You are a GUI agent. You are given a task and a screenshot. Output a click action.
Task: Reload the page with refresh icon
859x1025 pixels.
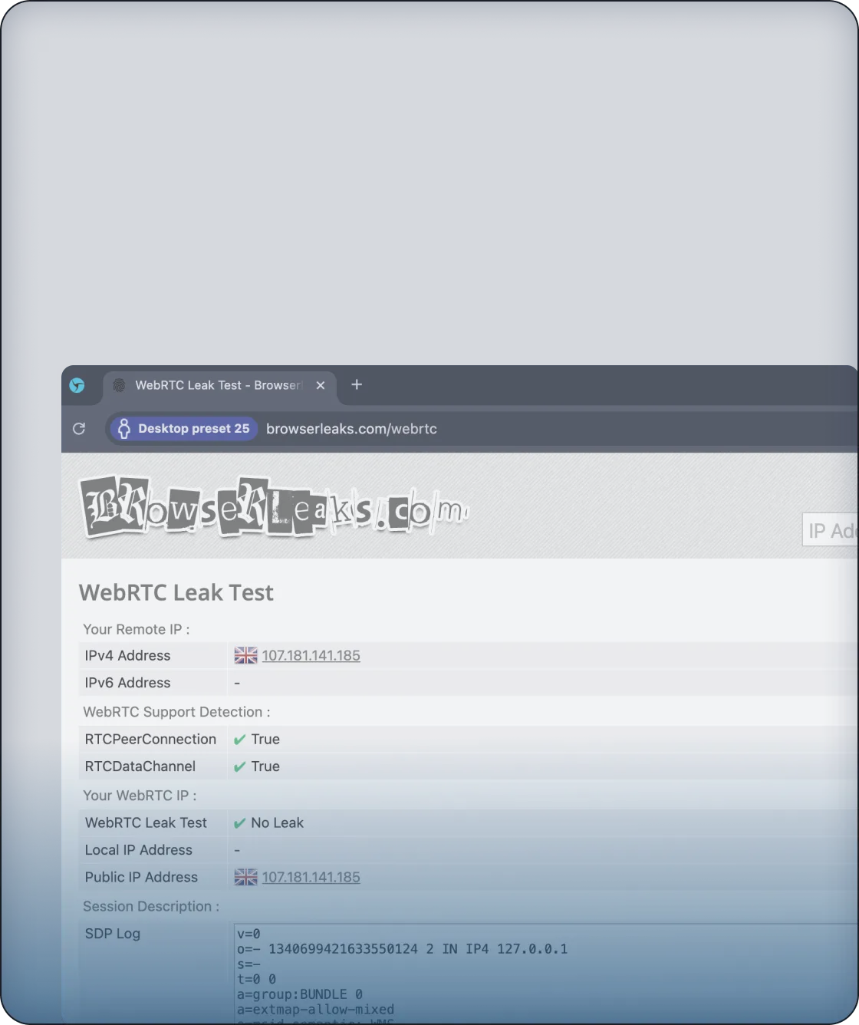[x=79, y=428]
